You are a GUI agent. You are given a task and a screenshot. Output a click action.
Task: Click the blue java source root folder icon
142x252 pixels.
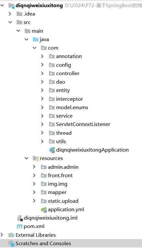coord(36,40)
